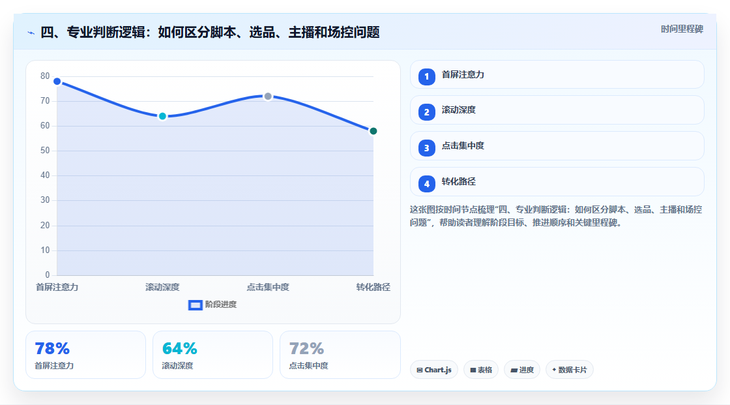Click the number 1 badge for 首屏注意力
This screenshot has height=405, width=730.
426,76
